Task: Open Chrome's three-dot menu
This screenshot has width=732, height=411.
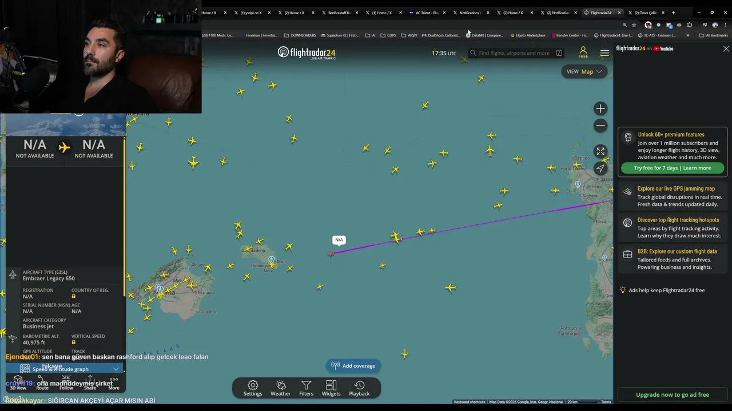Action: point(725,25)
